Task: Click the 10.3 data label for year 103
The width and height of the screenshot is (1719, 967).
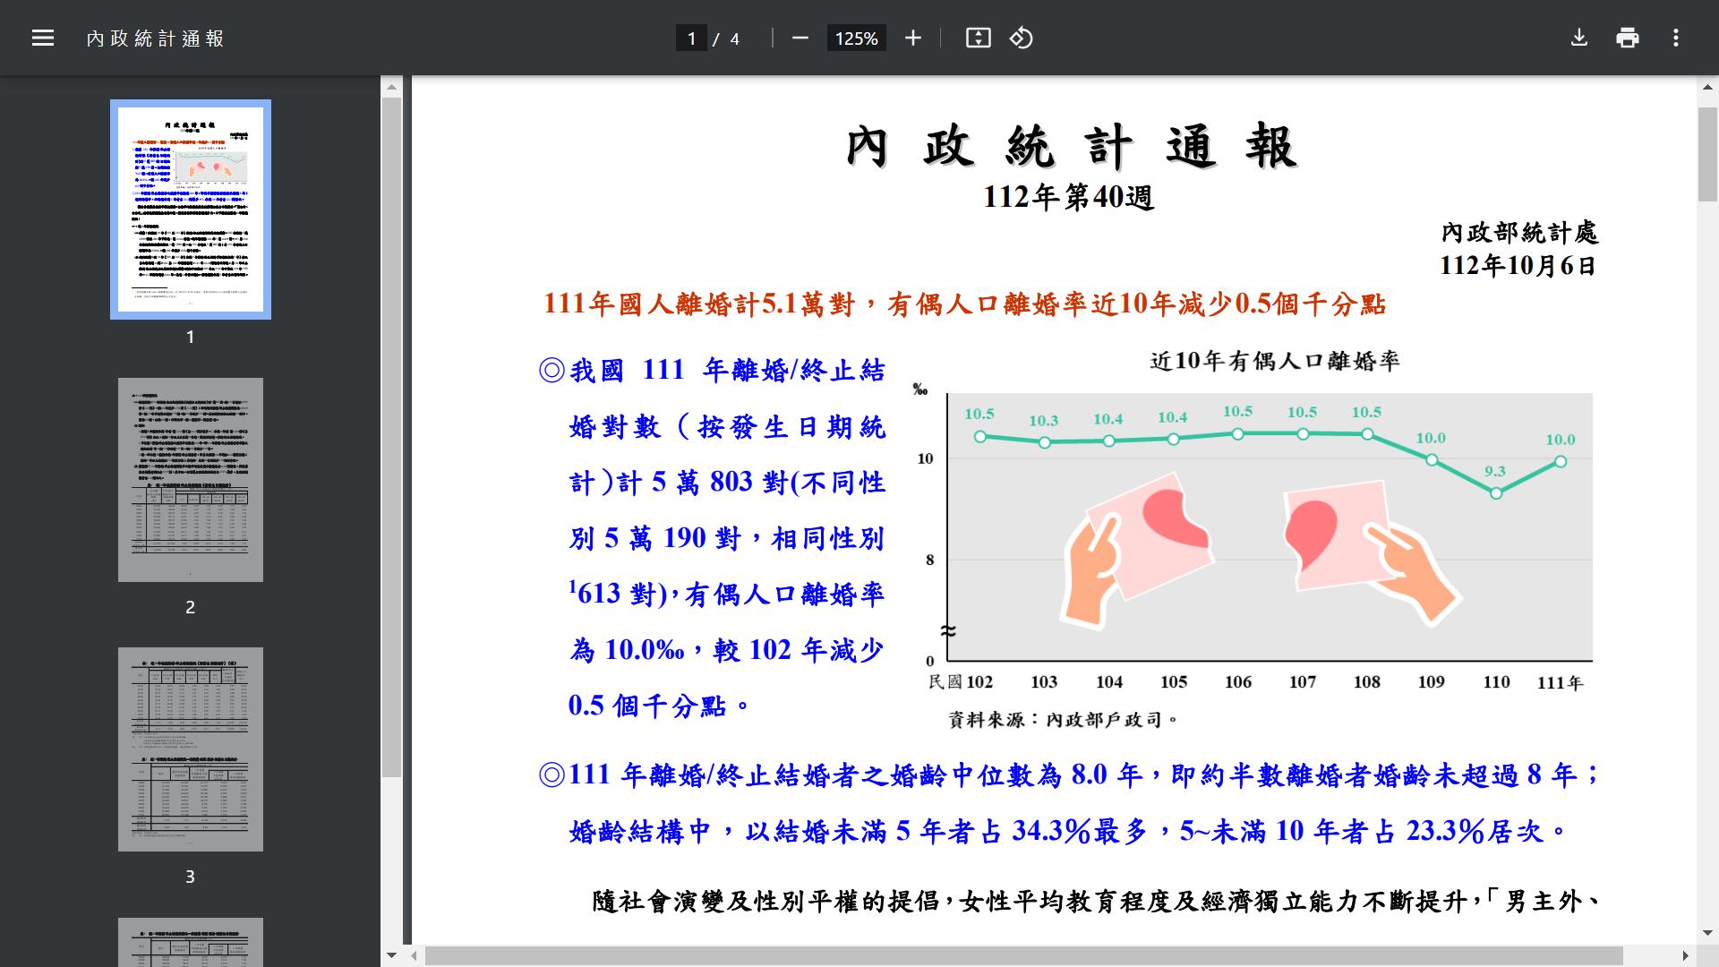Action: (1043, 421)
